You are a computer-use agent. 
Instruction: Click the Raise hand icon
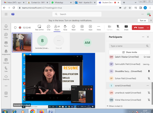coord(65,27)
